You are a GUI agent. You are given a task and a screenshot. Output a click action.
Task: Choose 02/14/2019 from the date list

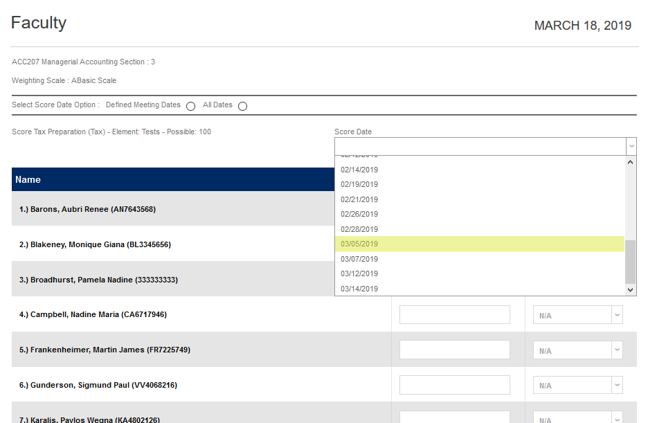(x=480, y=170)
